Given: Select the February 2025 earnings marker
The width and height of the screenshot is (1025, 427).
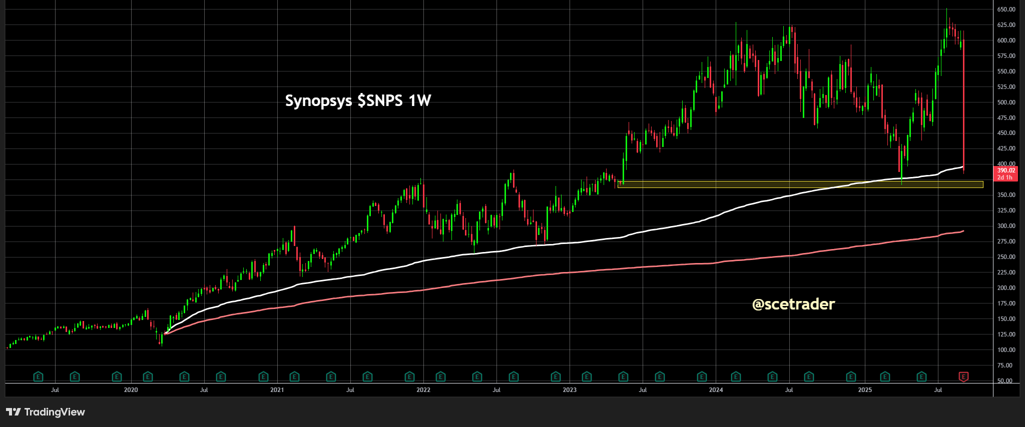Looking at the screenshot, I should pos(885,376).
